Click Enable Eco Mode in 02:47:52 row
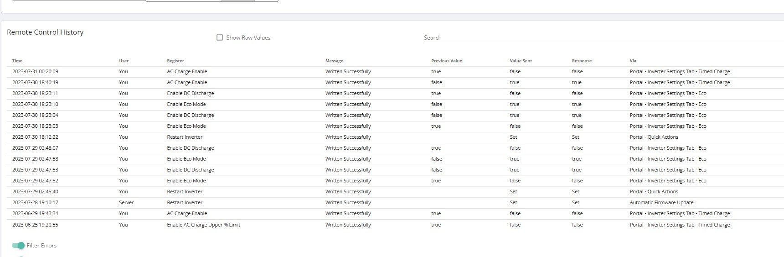 (x=186, y=181)
